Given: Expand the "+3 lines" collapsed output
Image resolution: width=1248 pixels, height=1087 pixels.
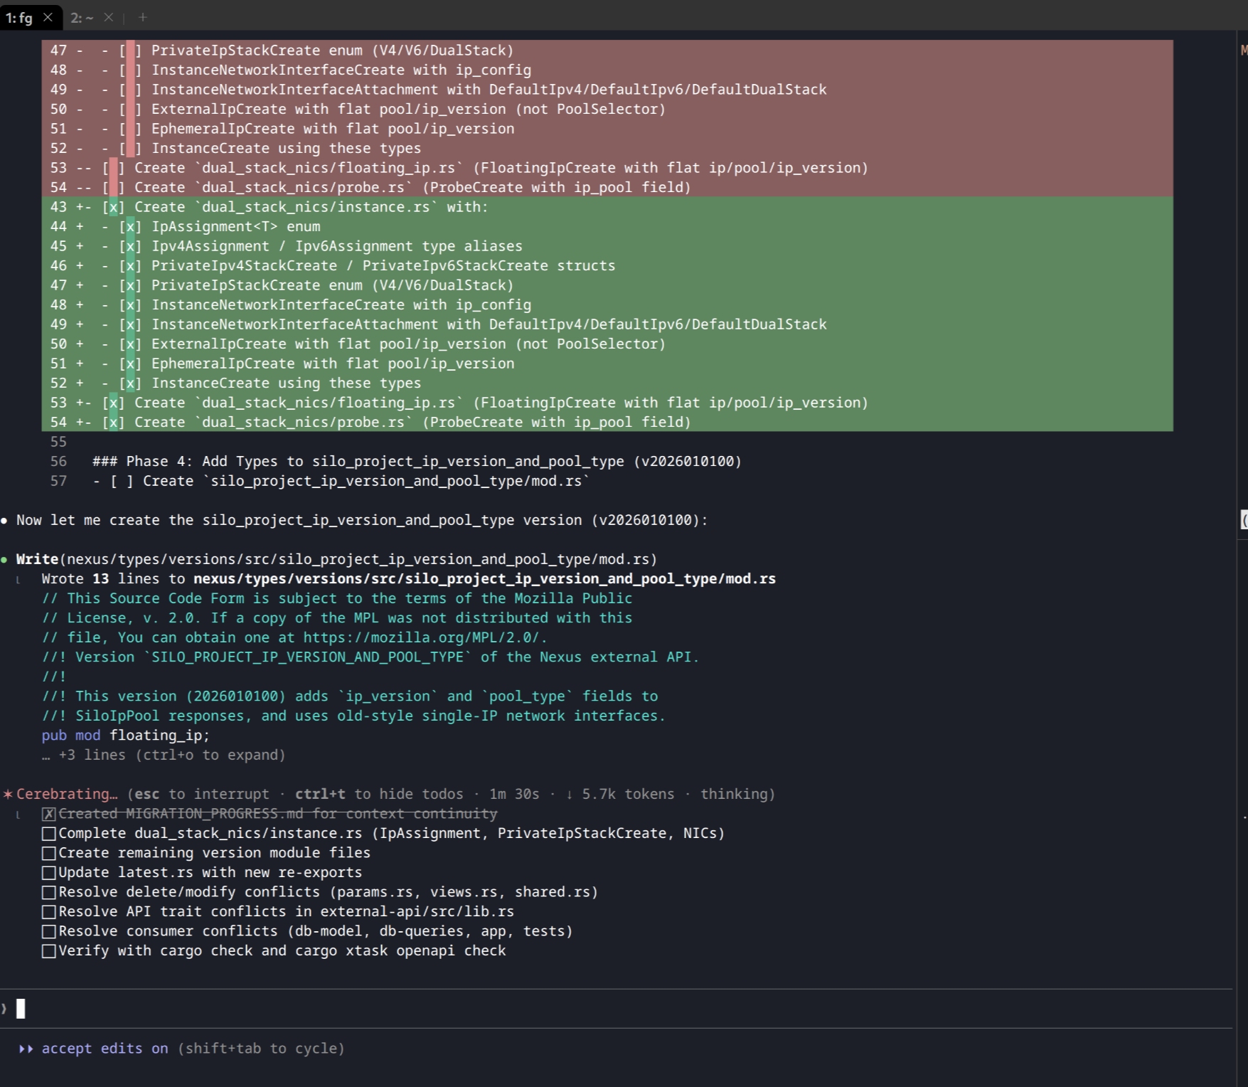Looking at the screenshot, I should (x=164, y=755).
